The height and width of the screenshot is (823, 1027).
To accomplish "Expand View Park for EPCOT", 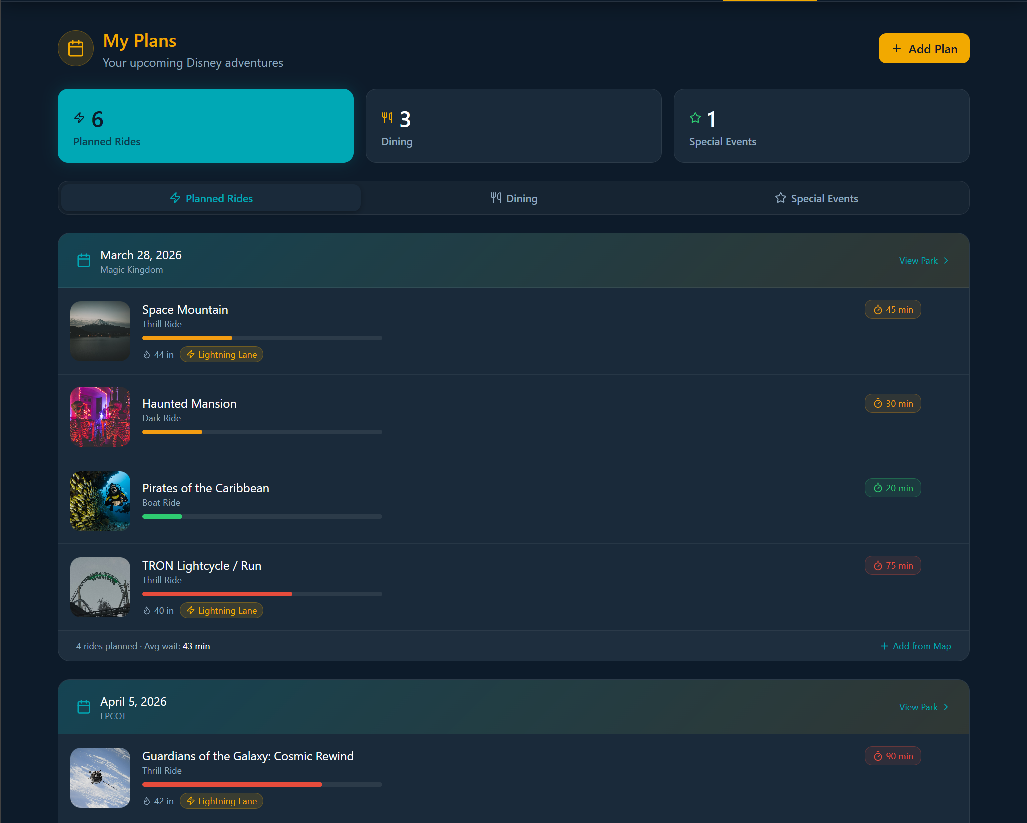I will tap(918, 707).
